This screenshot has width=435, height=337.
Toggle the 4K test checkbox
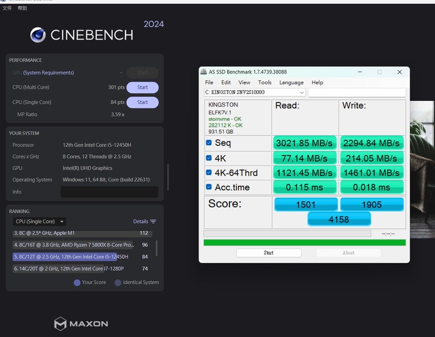(x=209, y=158)
